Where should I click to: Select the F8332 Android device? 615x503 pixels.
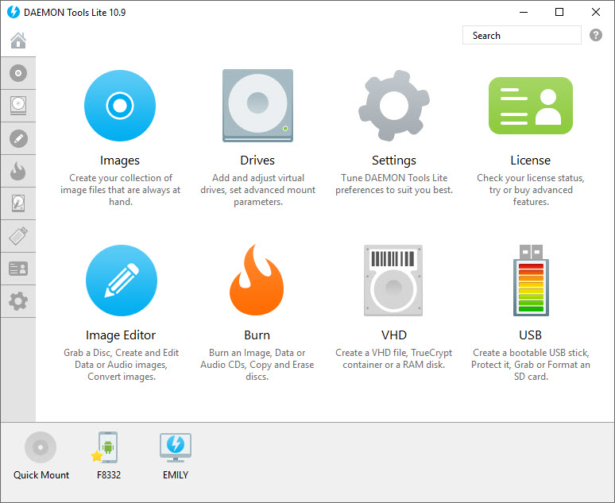click(107, 448)
